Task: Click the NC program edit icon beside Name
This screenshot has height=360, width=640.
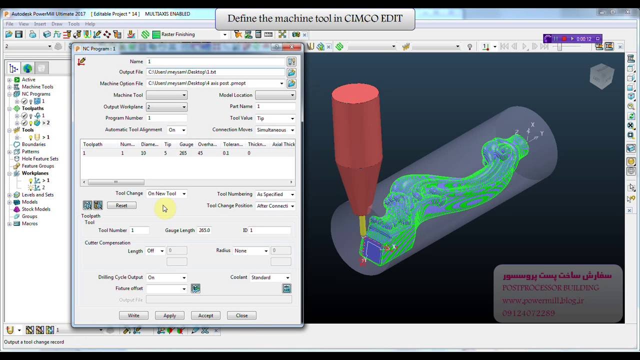Action: [81, 61]
